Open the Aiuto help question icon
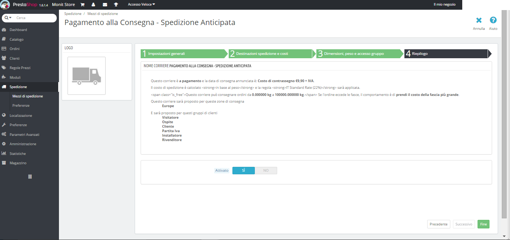510x240 pixels. click(493, 20)
